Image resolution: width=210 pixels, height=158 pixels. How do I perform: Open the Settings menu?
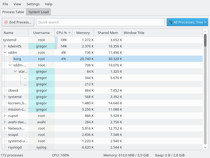coord(33,4)
